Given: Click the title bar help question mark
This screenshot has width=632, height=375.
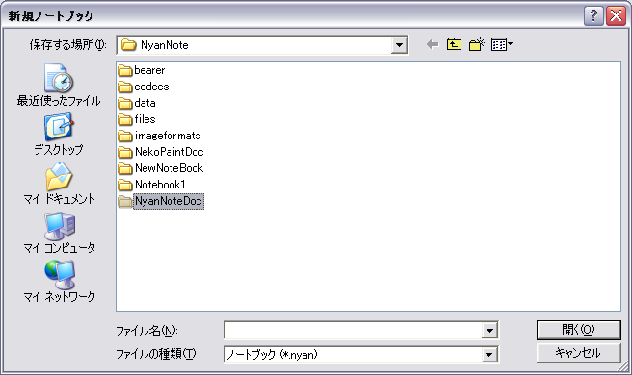Looking at the screenshot, I should tap(593, 15).
